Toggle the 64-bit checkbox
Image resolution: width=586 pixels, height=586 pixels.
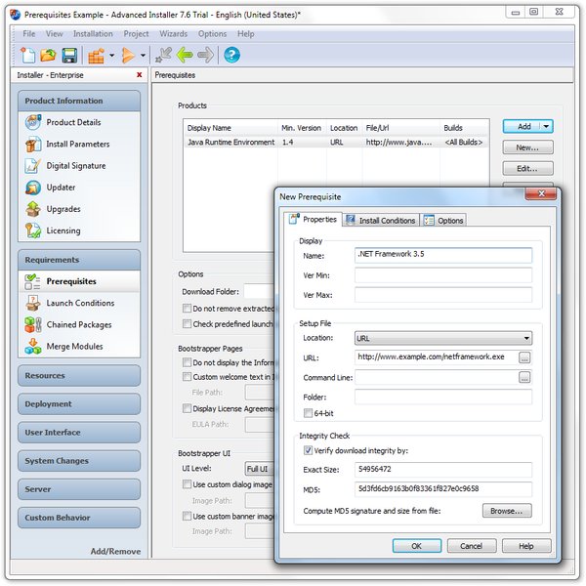pyautogui.click(x=308, y=413)
